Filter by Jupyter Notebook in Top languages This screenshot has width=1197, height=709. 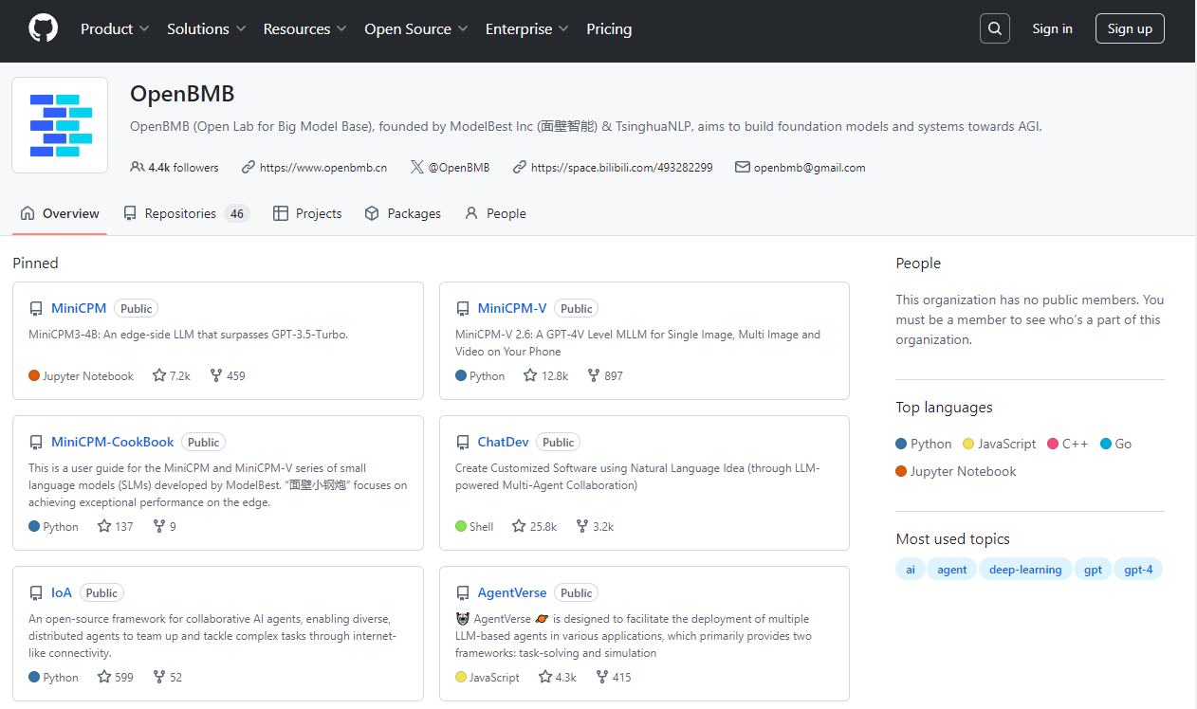point(956,471)
